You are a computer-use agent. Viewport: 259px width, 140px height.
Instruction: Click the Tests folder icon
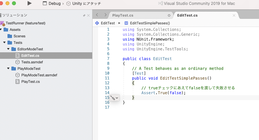[x=10, y=43]
